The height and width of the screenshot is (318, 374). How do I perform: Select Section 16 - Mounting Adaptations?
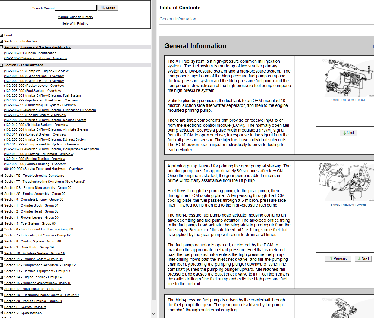(38, 283)
